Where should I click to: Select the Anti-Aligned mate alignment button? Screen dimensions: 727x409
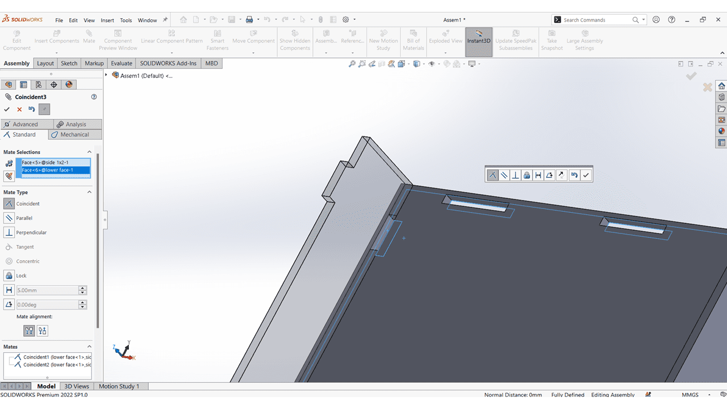point(43,331)
